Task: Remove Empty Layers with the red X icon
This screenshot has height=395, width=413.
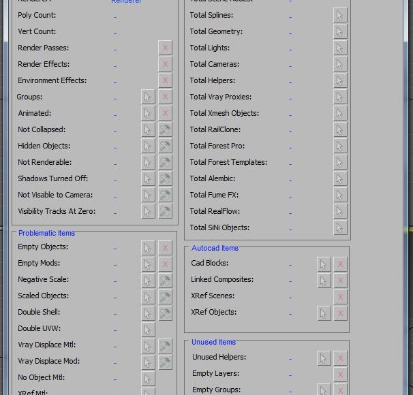Action: click(x=340, y=375)
